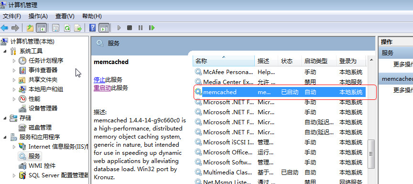Sort by the 启动类型 column header

click(319, 61)
